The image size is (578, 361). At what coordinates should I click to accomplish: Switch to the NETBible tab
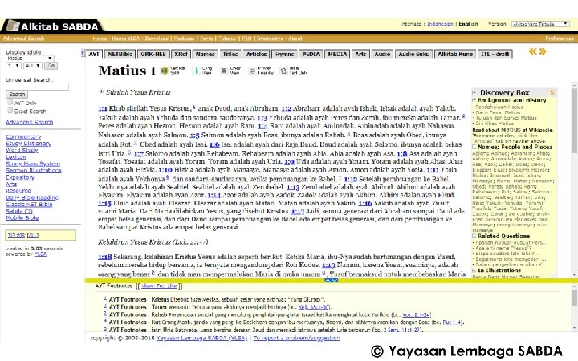pyautogui.click(x=120, y=54)
